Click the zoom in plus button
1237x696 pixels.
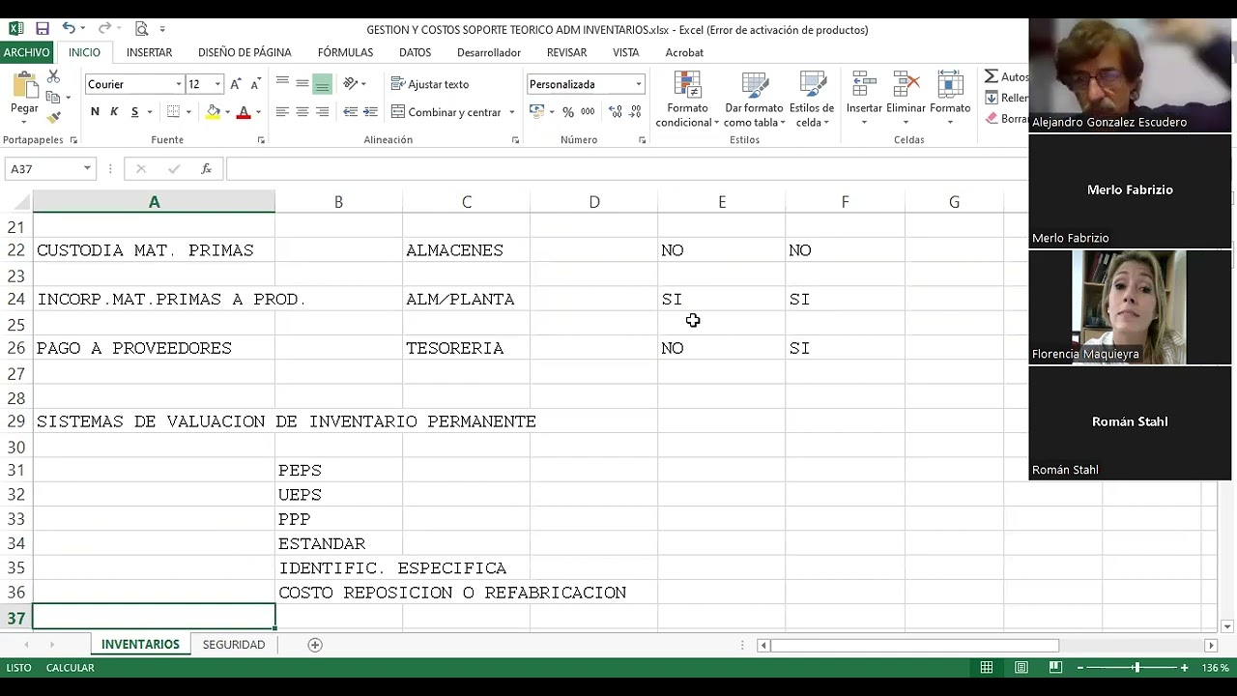click(x=1185, y=668)
